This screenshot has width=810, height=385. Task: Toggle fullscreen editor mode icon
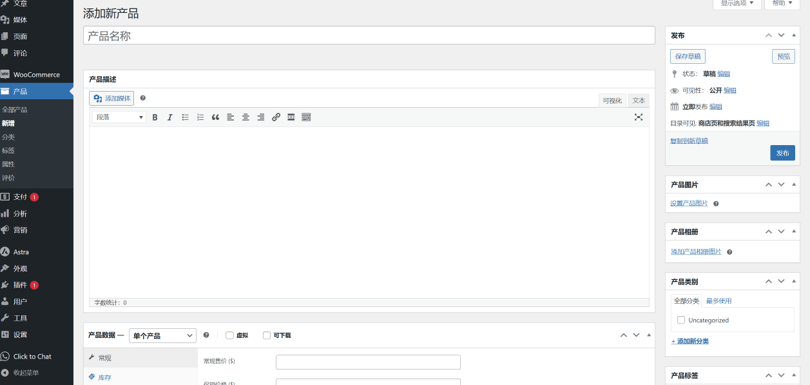coord(638,117)
